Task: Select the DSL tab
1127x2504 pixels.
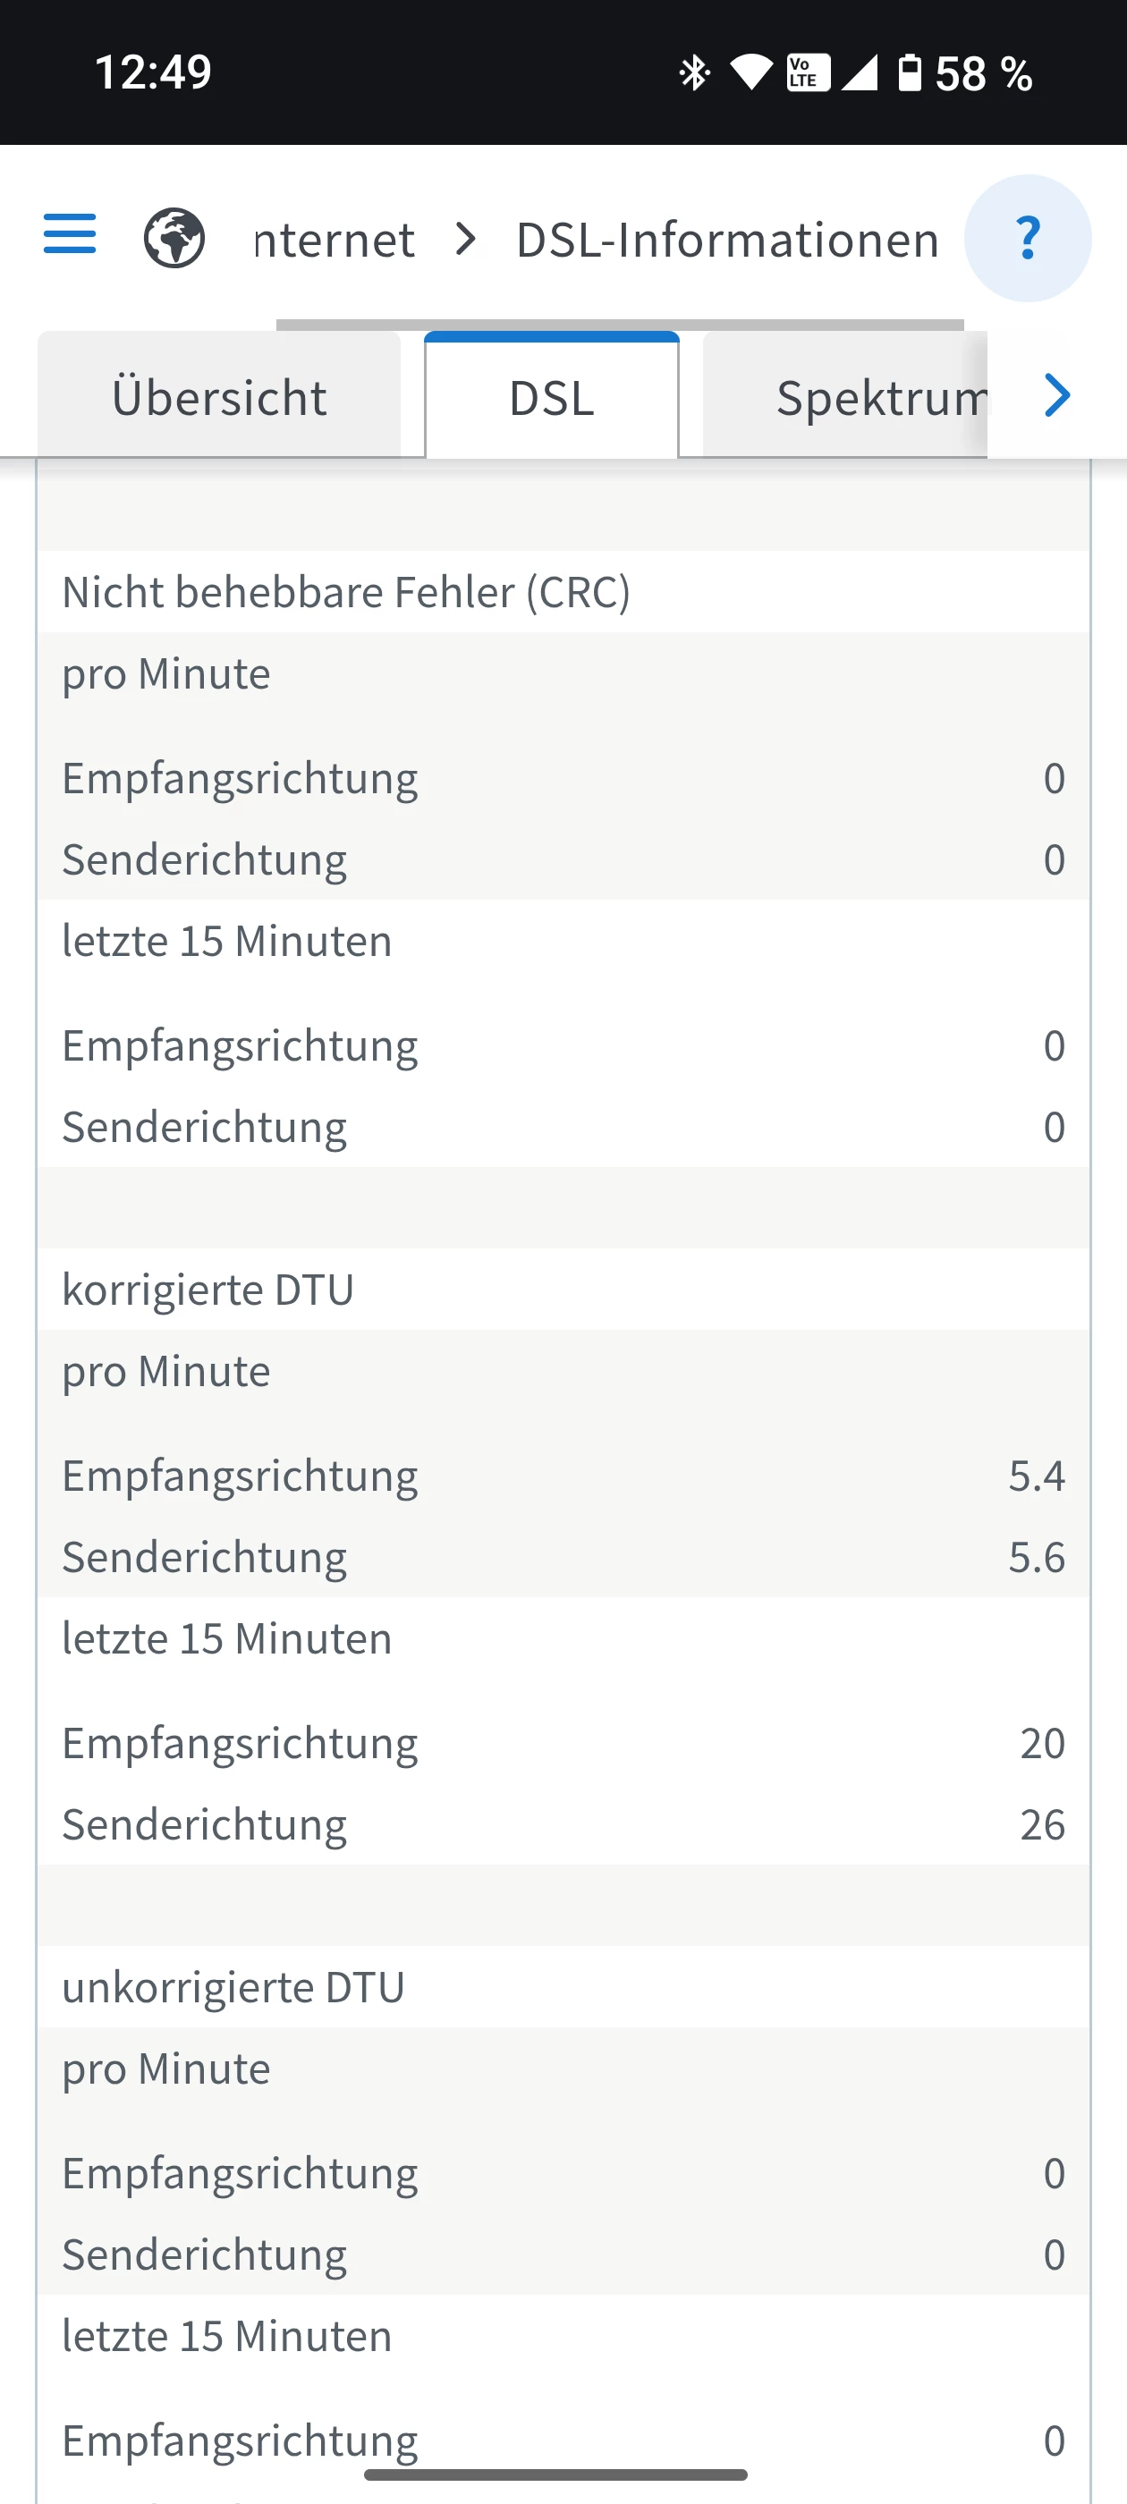Action: [551, 398]
